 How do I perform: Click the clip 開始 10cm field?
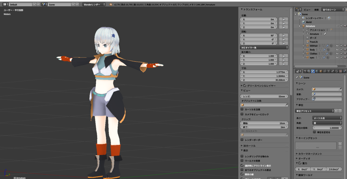[264, 123]
